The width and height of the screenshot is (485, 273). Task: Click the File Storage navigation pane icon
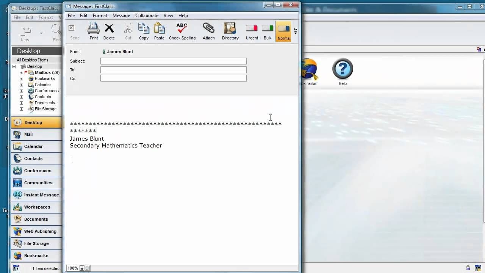17,243
